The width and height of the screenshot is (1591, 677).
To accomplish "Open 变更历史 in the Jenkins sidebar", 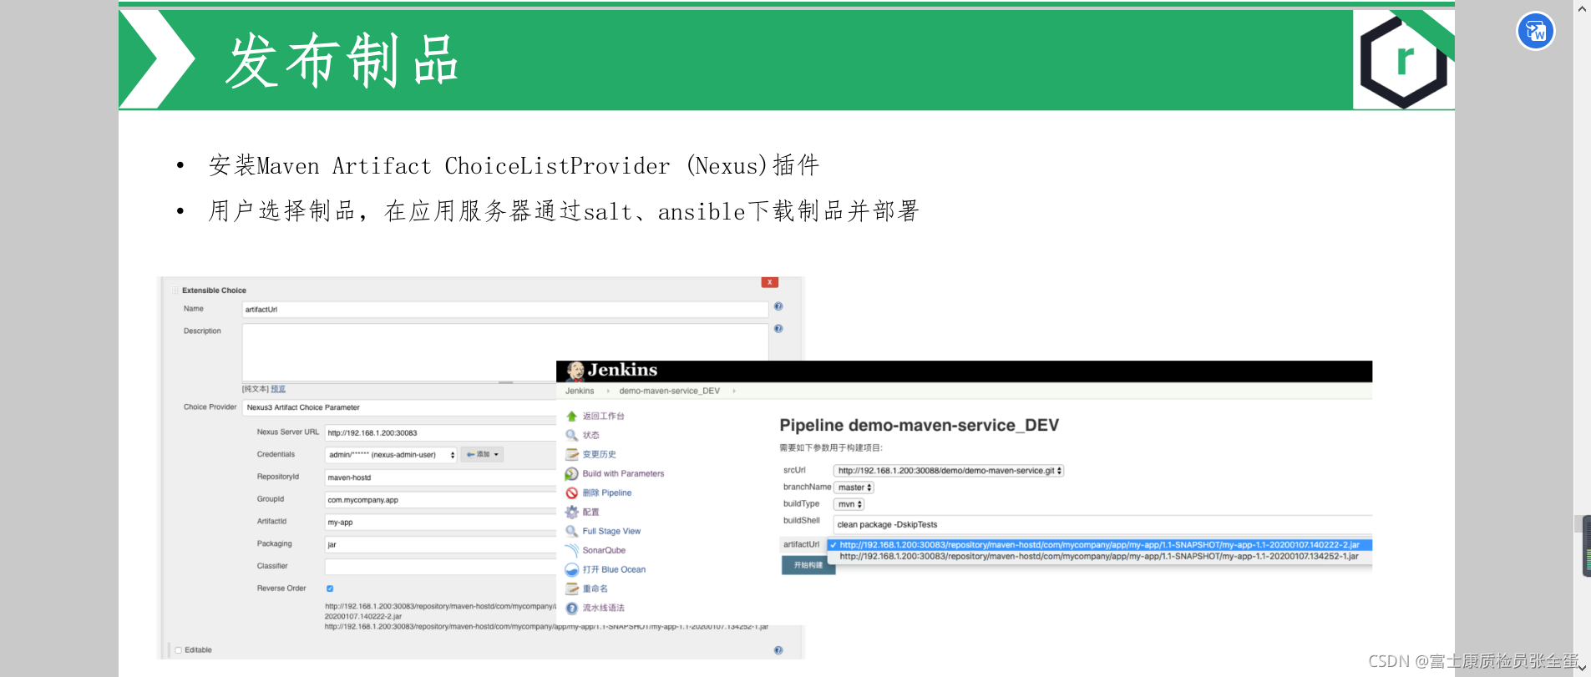I will pos(599,455).
